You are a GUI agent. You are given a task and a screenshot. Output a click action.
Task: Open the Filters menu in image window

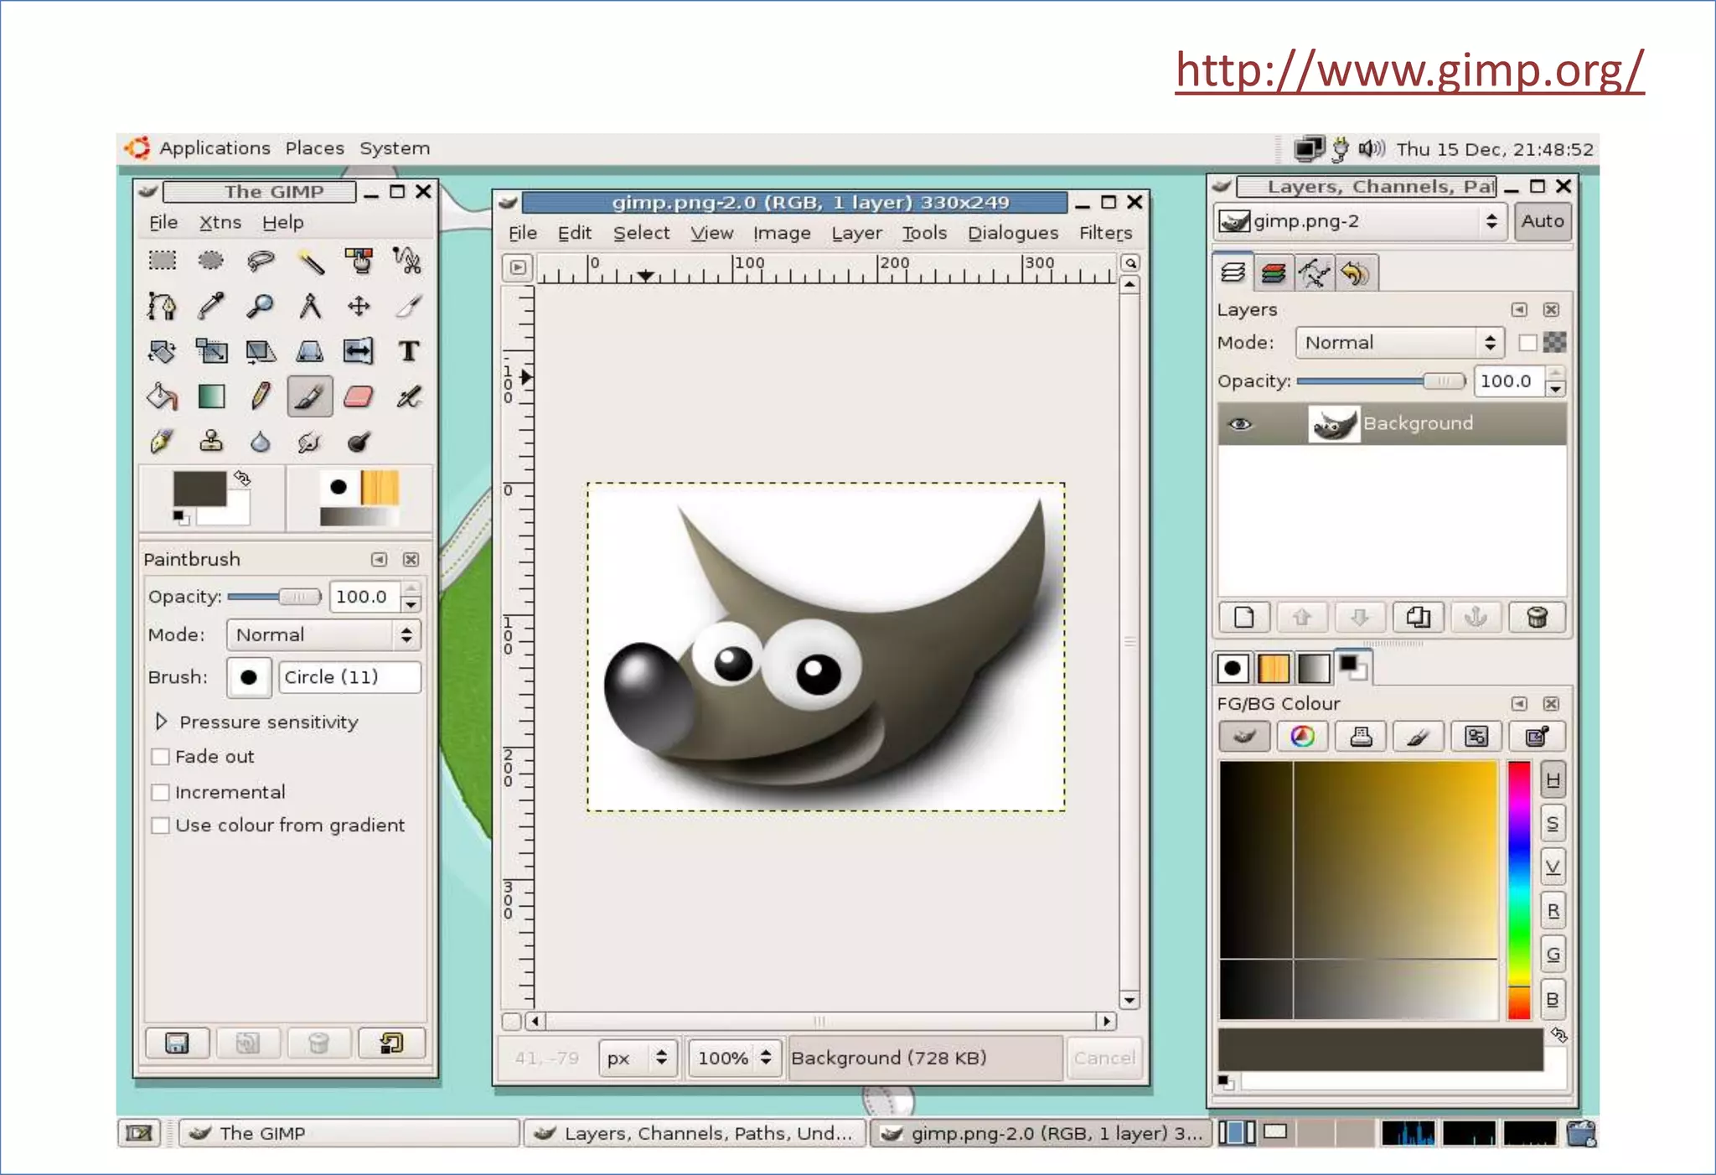point(1105,233)
